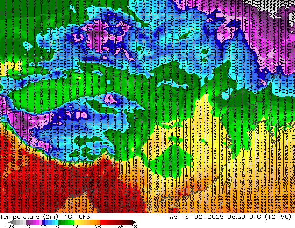Click the dark purple swatch in legend
Viewport: 295px width, 228px height.
coord(27,222)
